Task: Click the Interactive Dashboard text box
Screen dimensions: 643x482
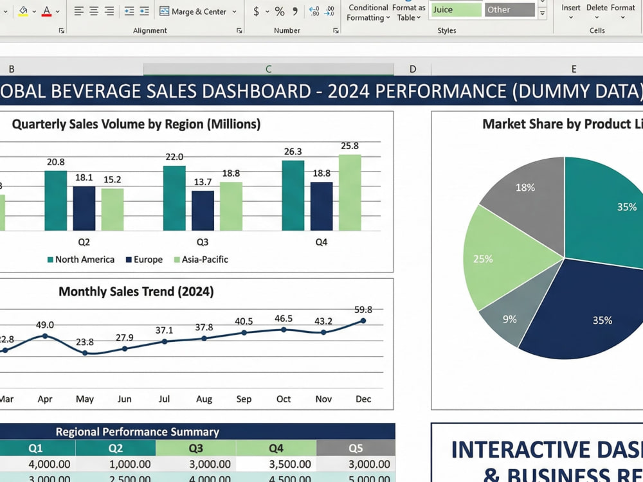Action: pos(537,452)
